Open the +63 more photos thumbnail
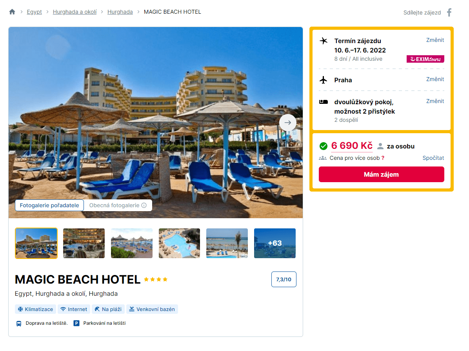 274,243
